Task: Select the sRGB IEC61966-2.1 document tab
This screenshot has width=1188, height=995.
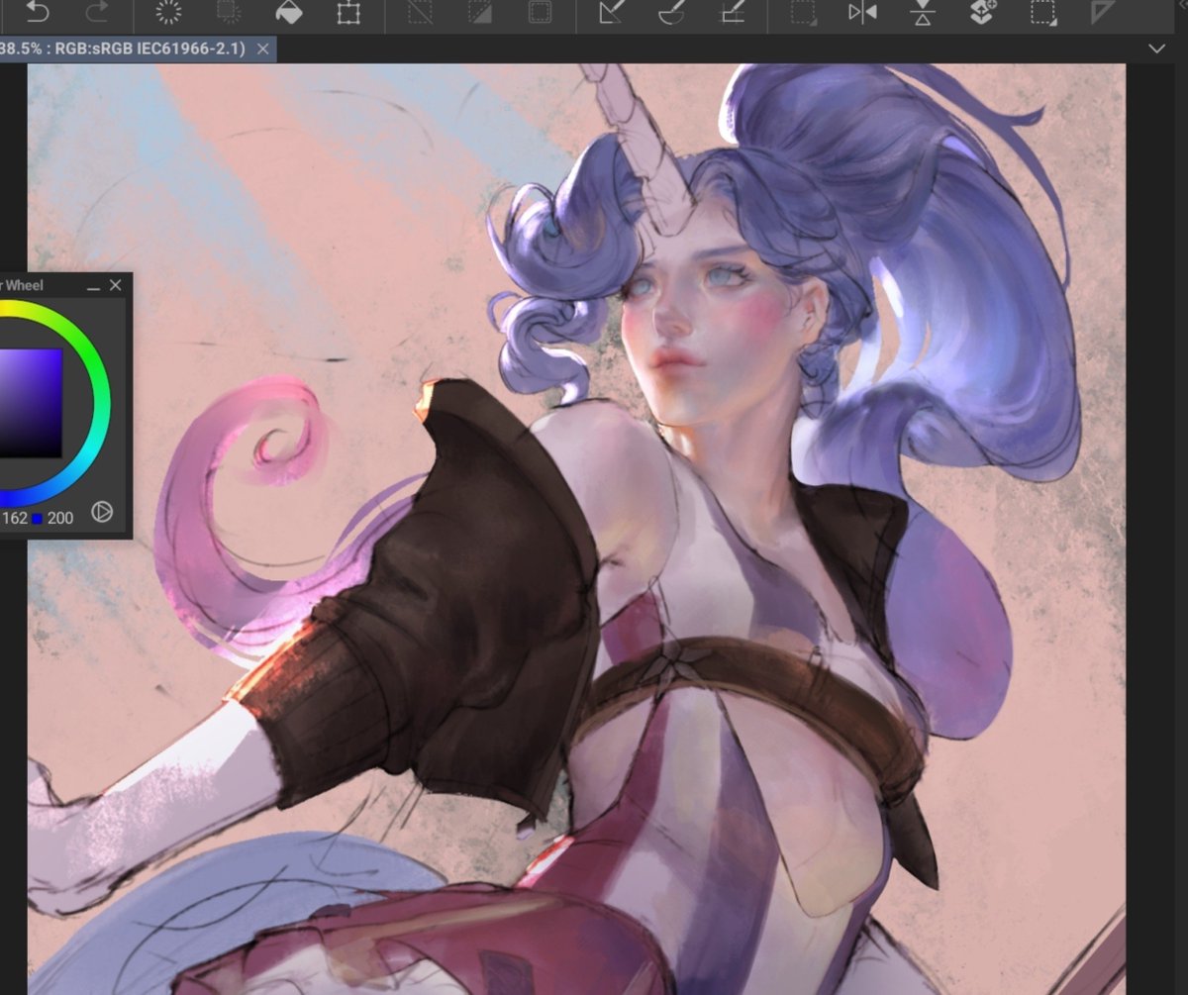Action: [x=123, y=49]
